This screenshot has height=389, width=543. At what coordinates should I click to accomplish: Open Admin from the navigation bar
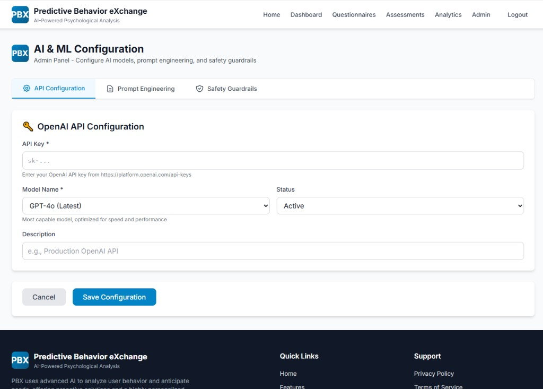tap(481, 14)
